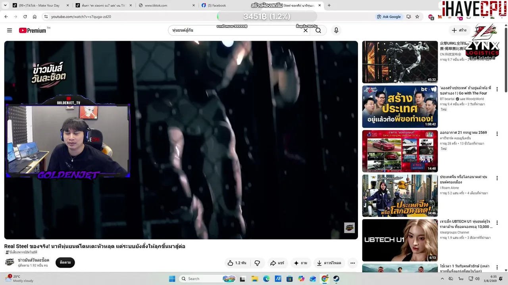Open more actions menu below the video
The width and height of the screenshot is (508, 285).
352,263
